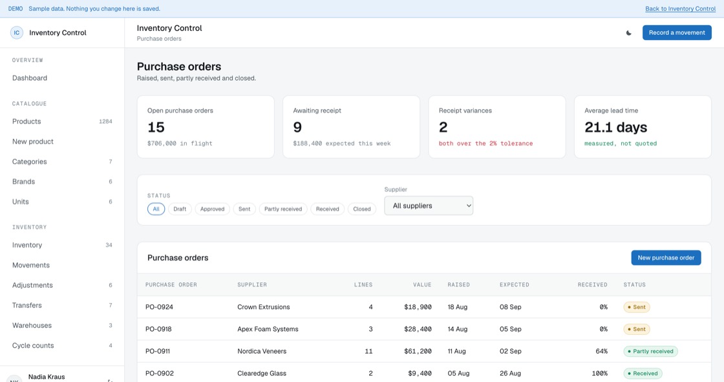Select the All status filter chip
This screenshot has width=724, height=382.
[156, 209]
